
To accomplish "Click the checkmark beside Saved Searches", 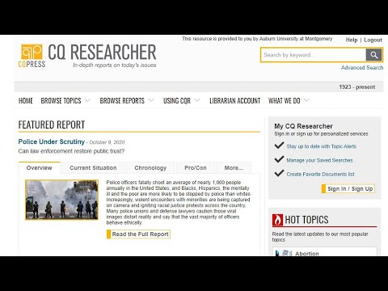I will [x=279, y=159].
